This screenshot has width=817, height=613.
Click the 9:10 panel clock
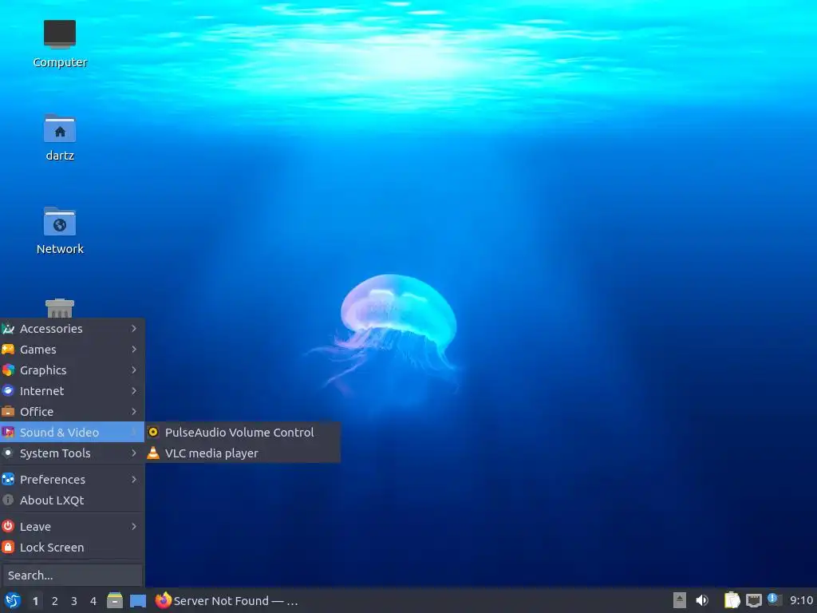801,600
